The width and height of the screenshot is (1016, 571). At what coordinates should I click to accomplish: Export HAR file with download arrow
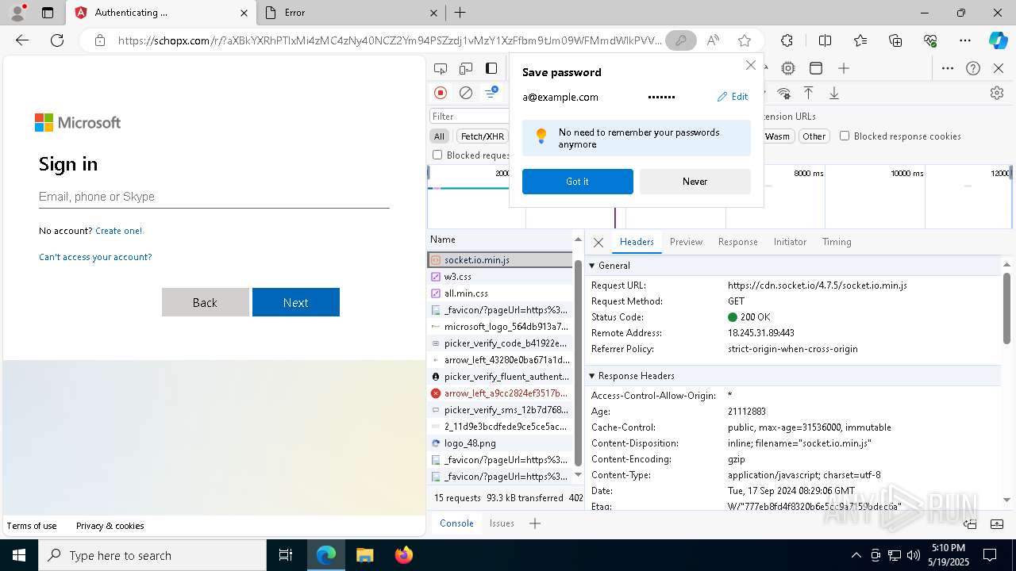coord(834,93)
